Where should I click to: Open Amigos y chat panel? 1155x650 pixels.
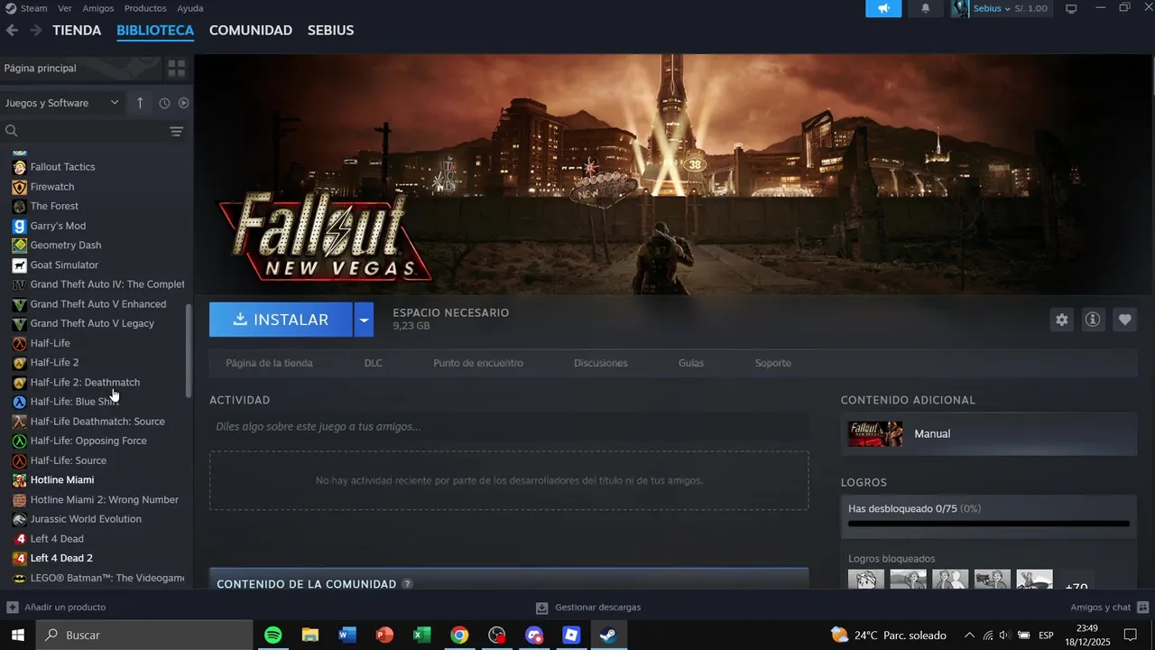coord(1109,608)
